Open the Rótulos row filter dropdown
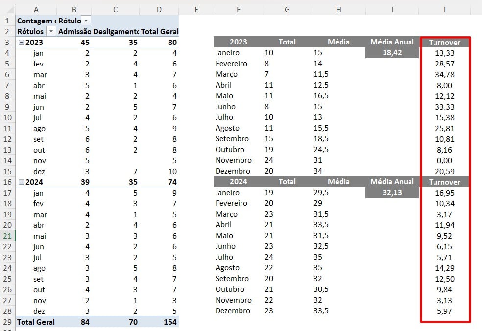 click(x=51, y=31)
